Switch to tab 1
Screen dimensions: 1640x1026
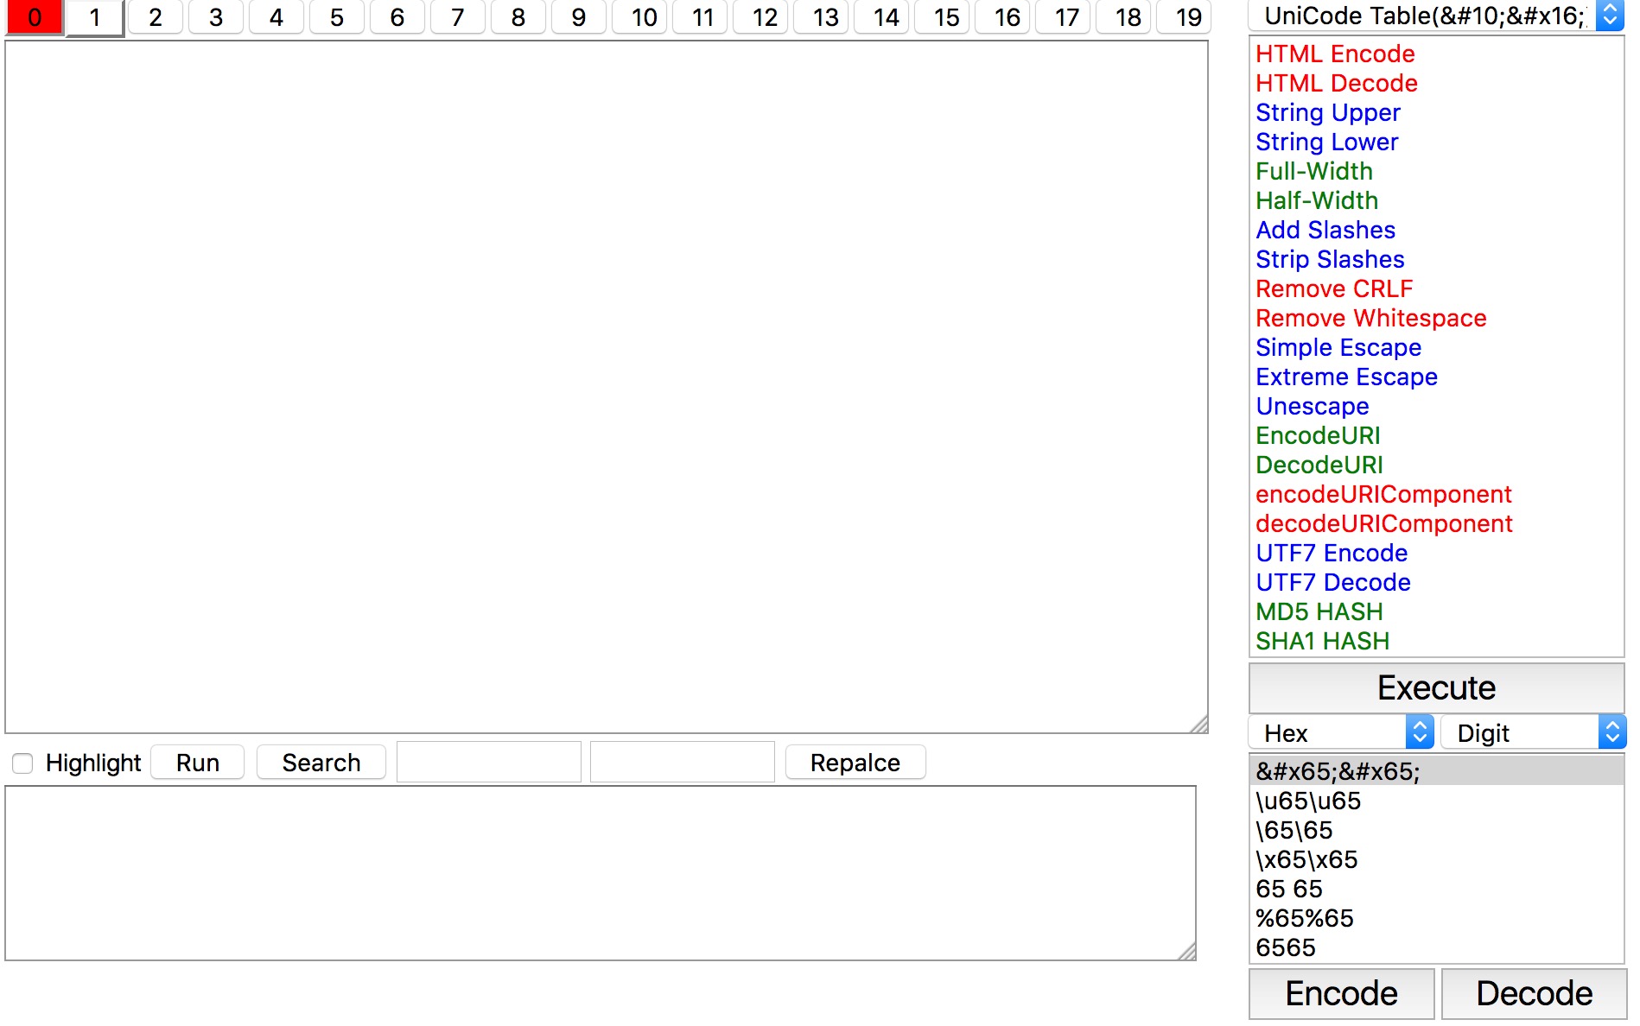coord(95,17)
